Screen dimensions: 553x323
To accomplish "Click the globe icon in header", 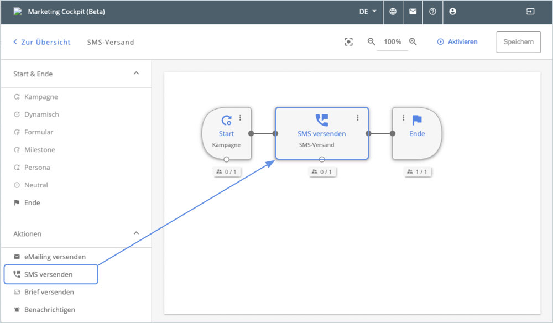I will point(393,12).
